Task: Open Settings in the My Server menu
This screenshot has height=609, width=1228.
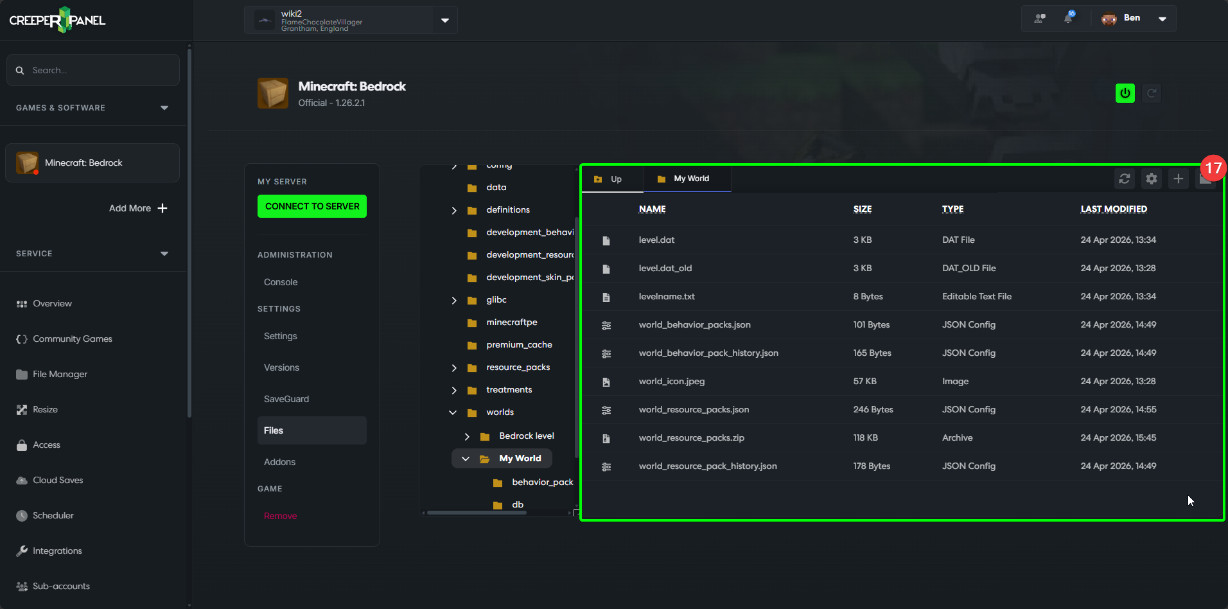Action: pyautogui.click(x=281, y=336)
